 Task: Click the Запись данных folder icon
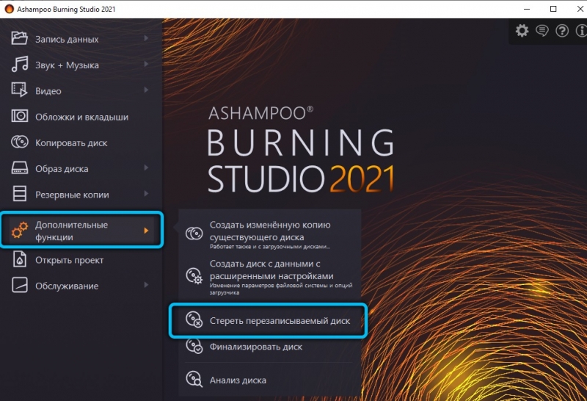(20, 38)
